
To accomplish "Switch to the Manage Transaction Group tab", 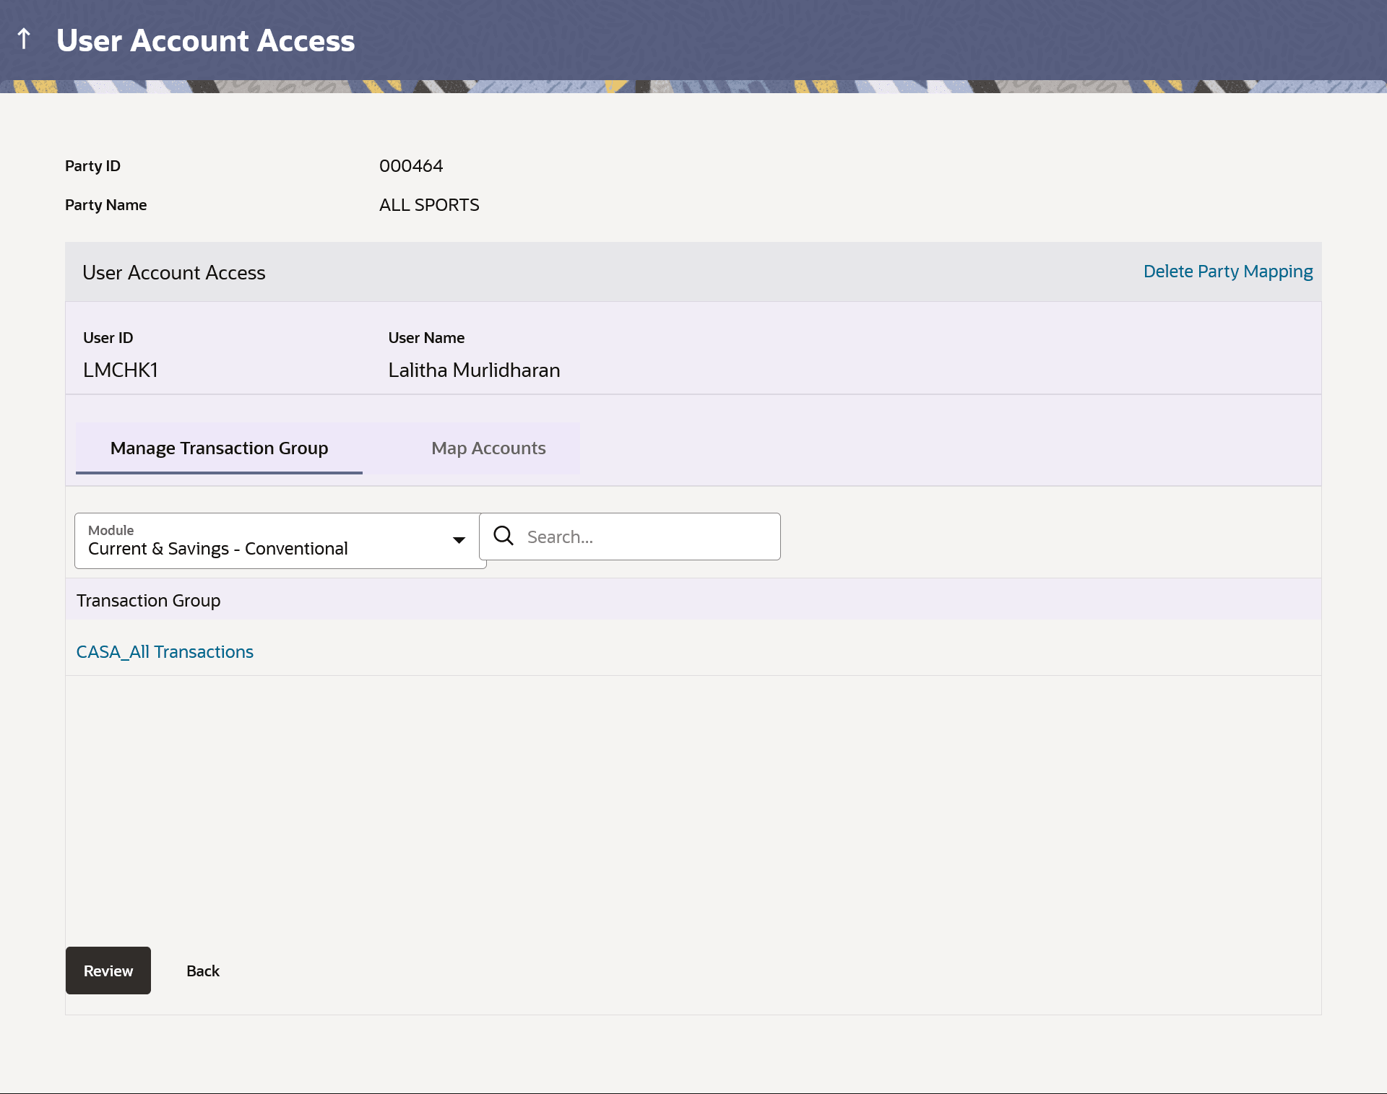I will coord(219,448).
